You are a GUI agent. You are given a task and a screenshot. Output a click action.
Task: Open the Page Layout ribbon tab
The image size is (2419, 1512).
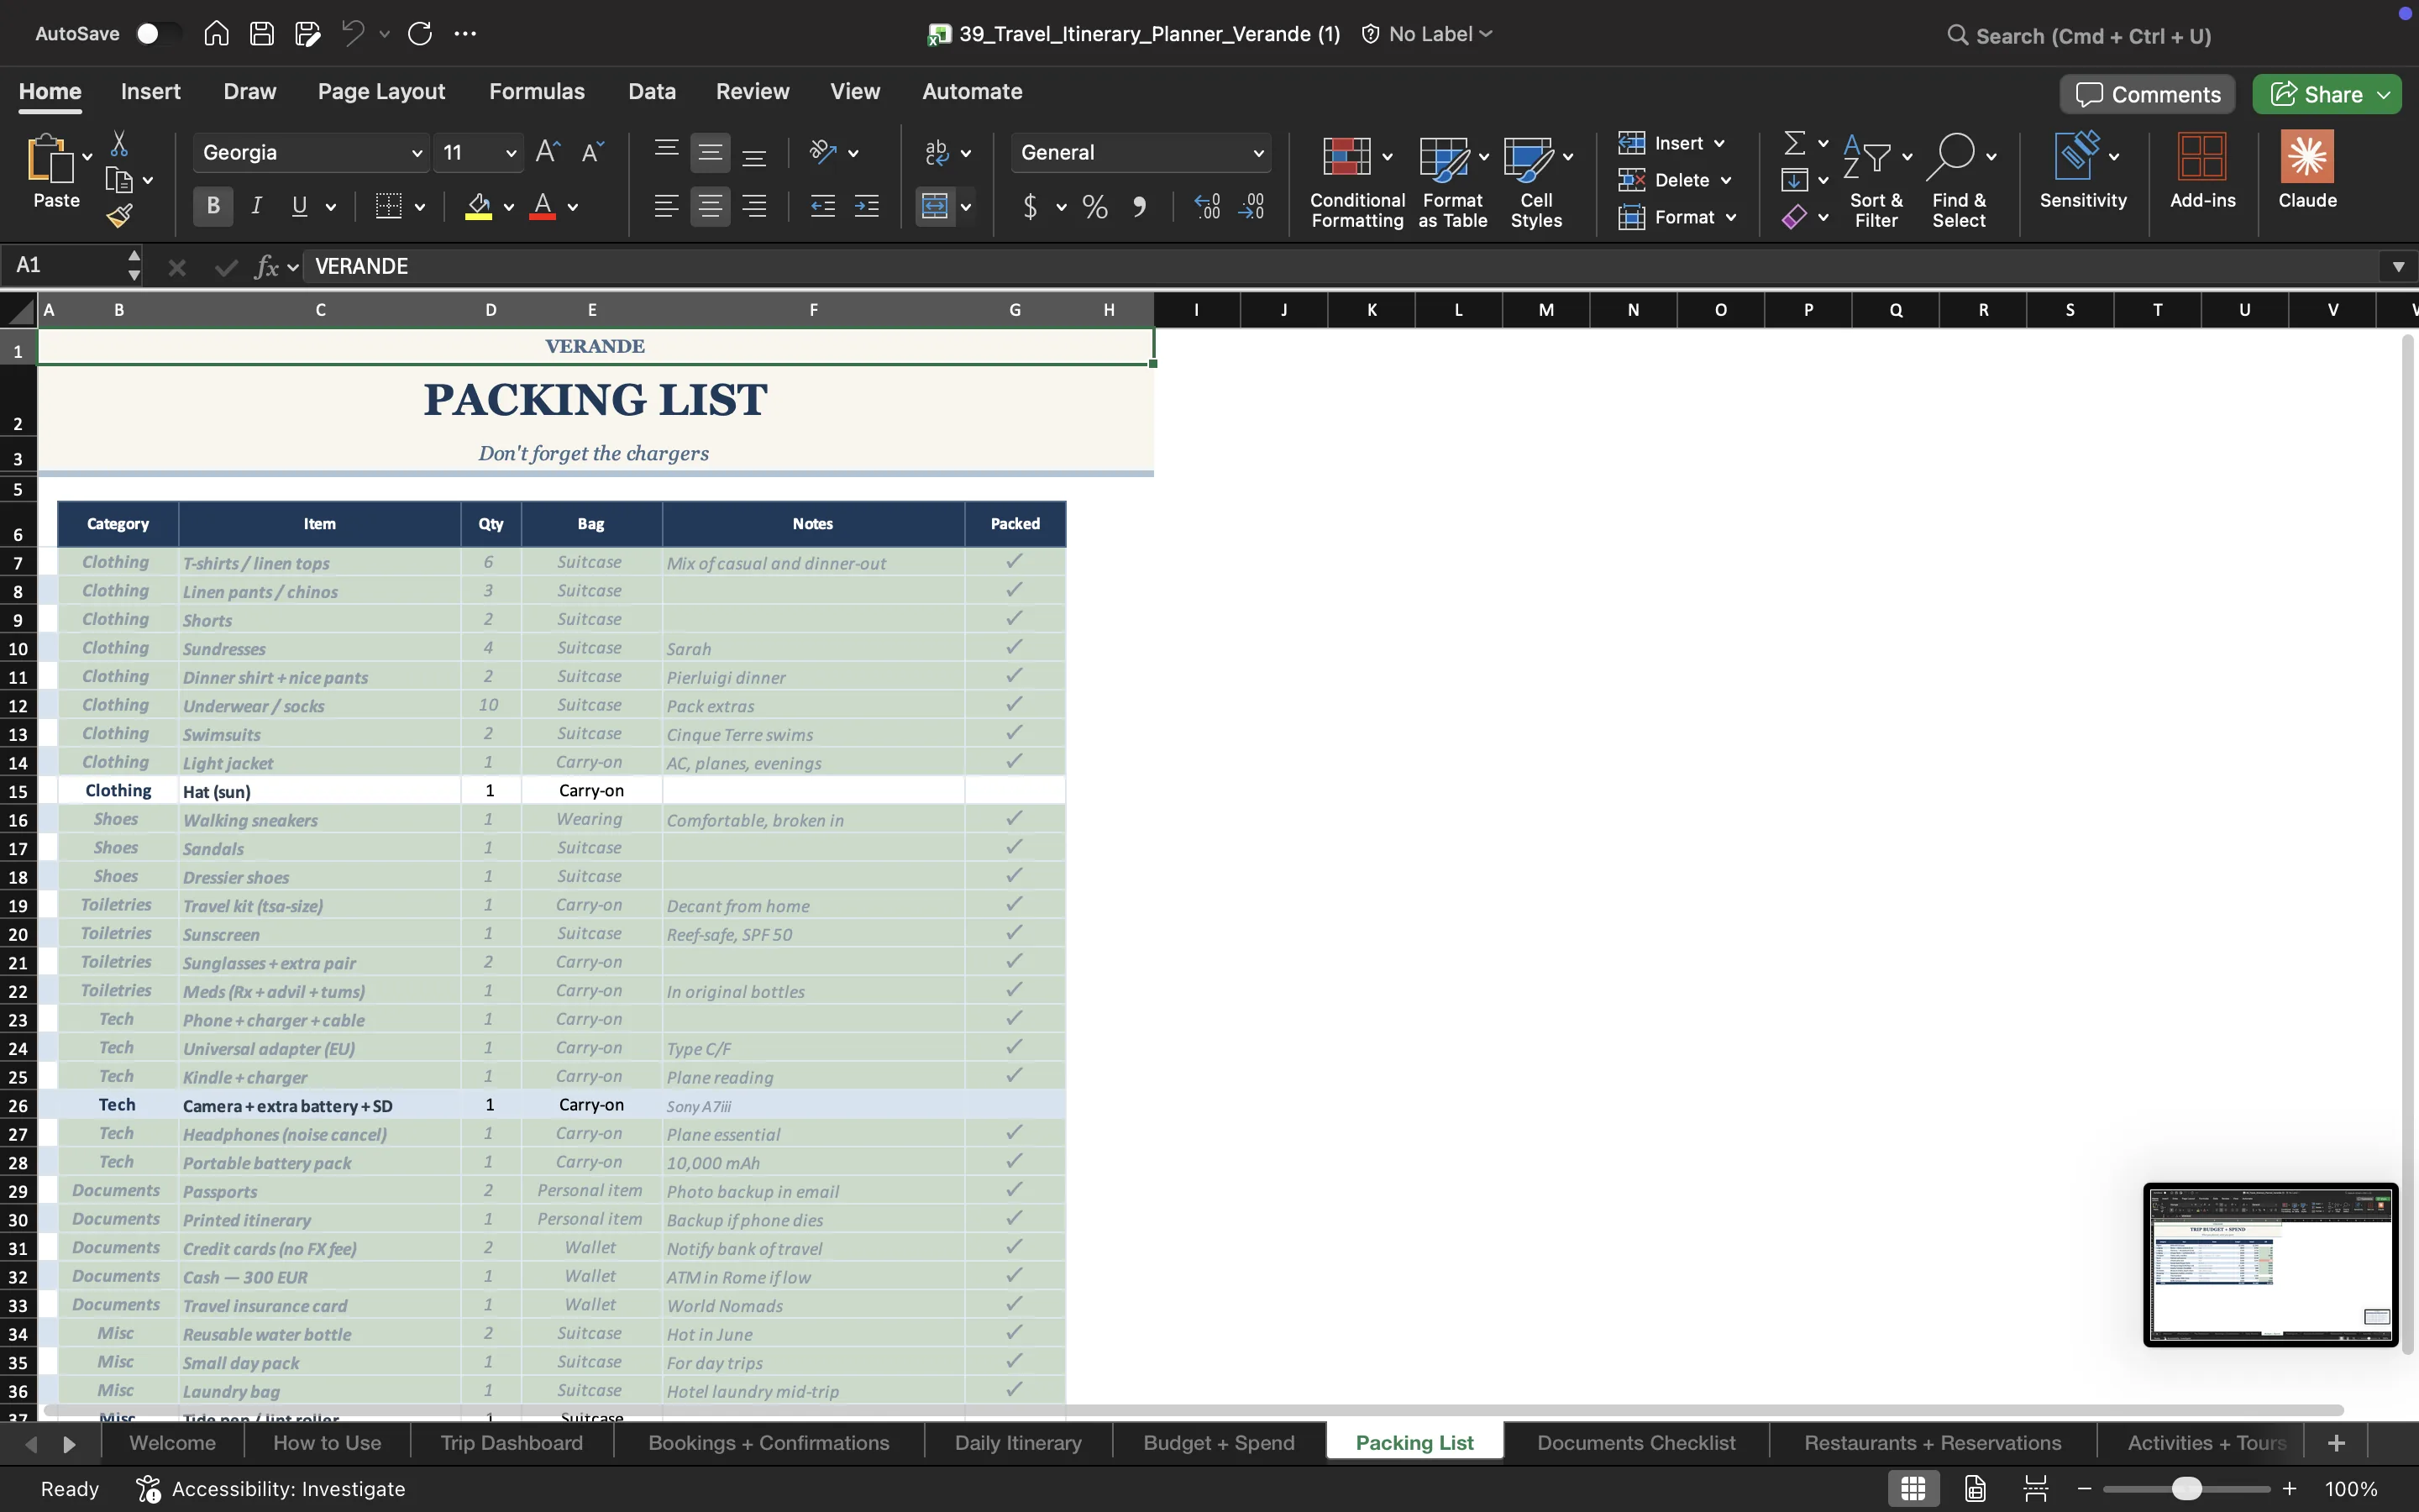[x=380, y=91]
